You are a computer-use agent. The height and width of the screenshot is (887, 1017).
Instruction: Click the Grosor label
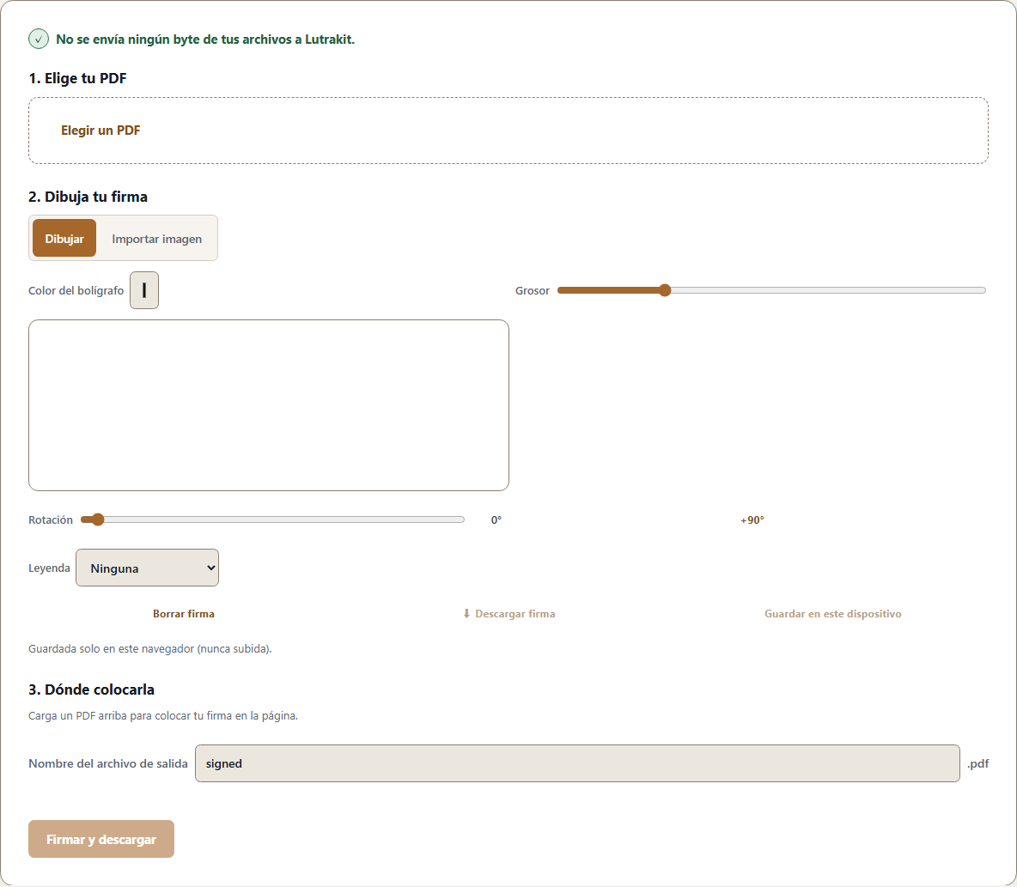point(533,290)
